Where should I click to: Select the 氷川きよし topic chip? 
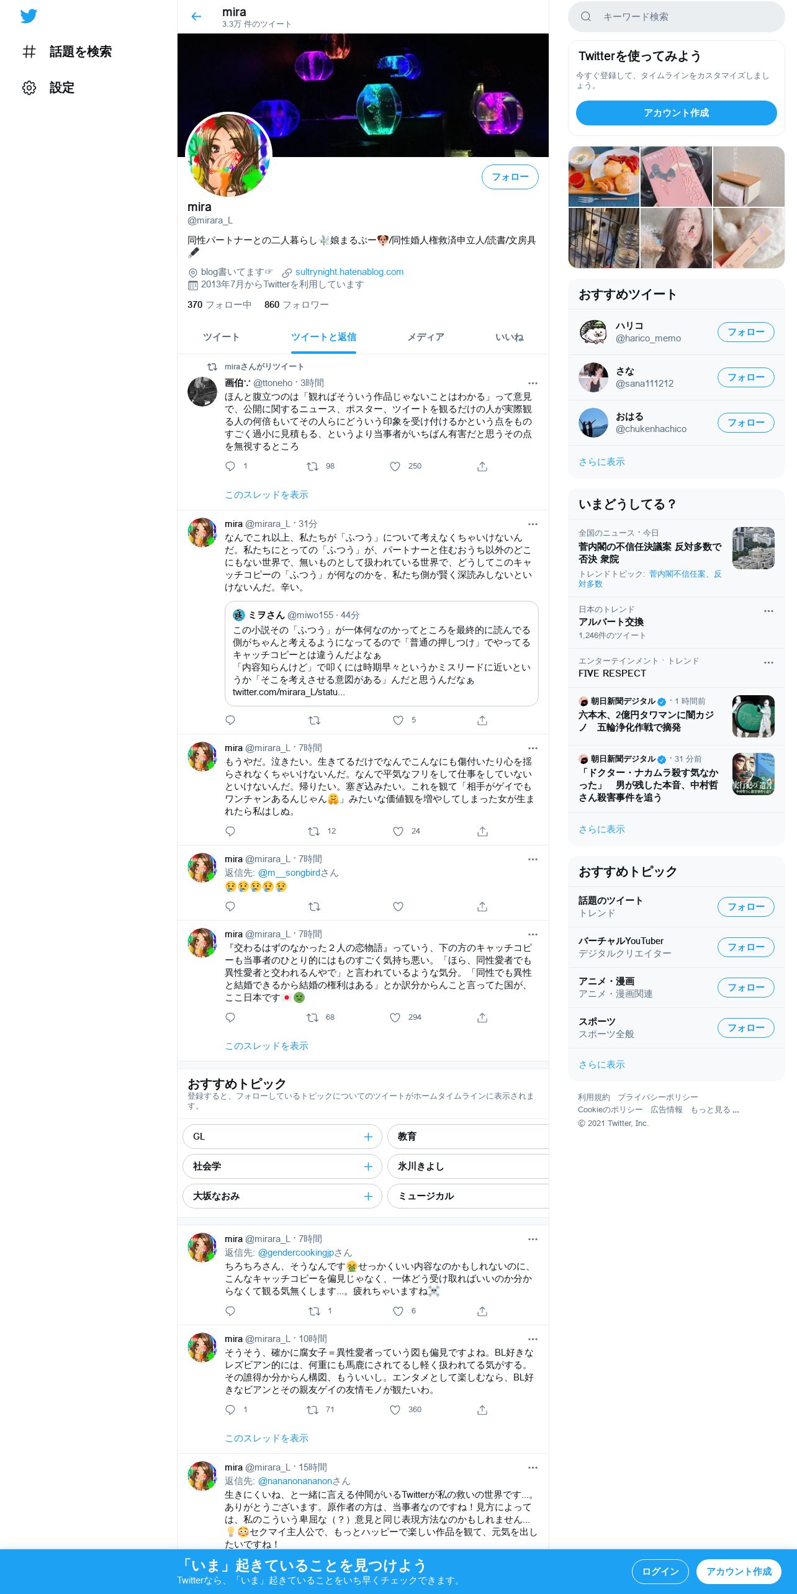[468, 1166]
